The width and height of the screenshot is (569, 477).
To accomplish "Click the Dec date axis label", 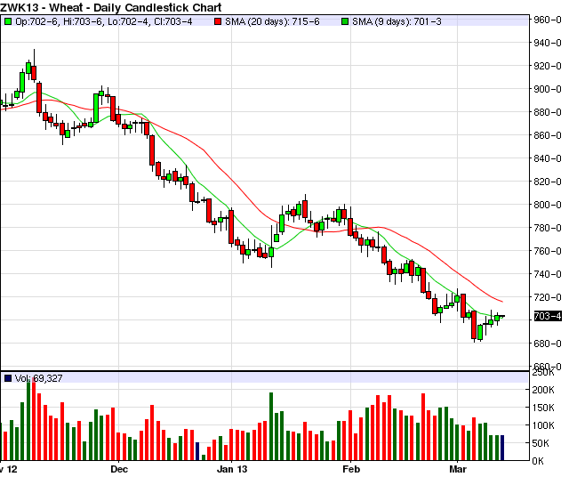I will 119,469.
